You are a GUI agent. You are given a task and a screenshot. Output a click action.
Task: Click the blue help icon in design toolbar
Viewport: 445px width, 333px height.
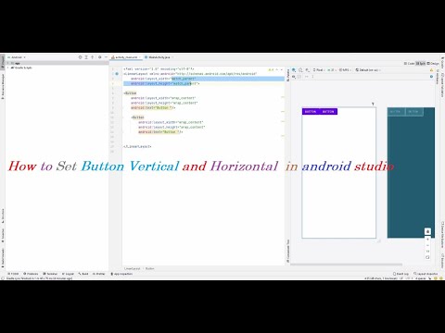(x=431, y=77)
